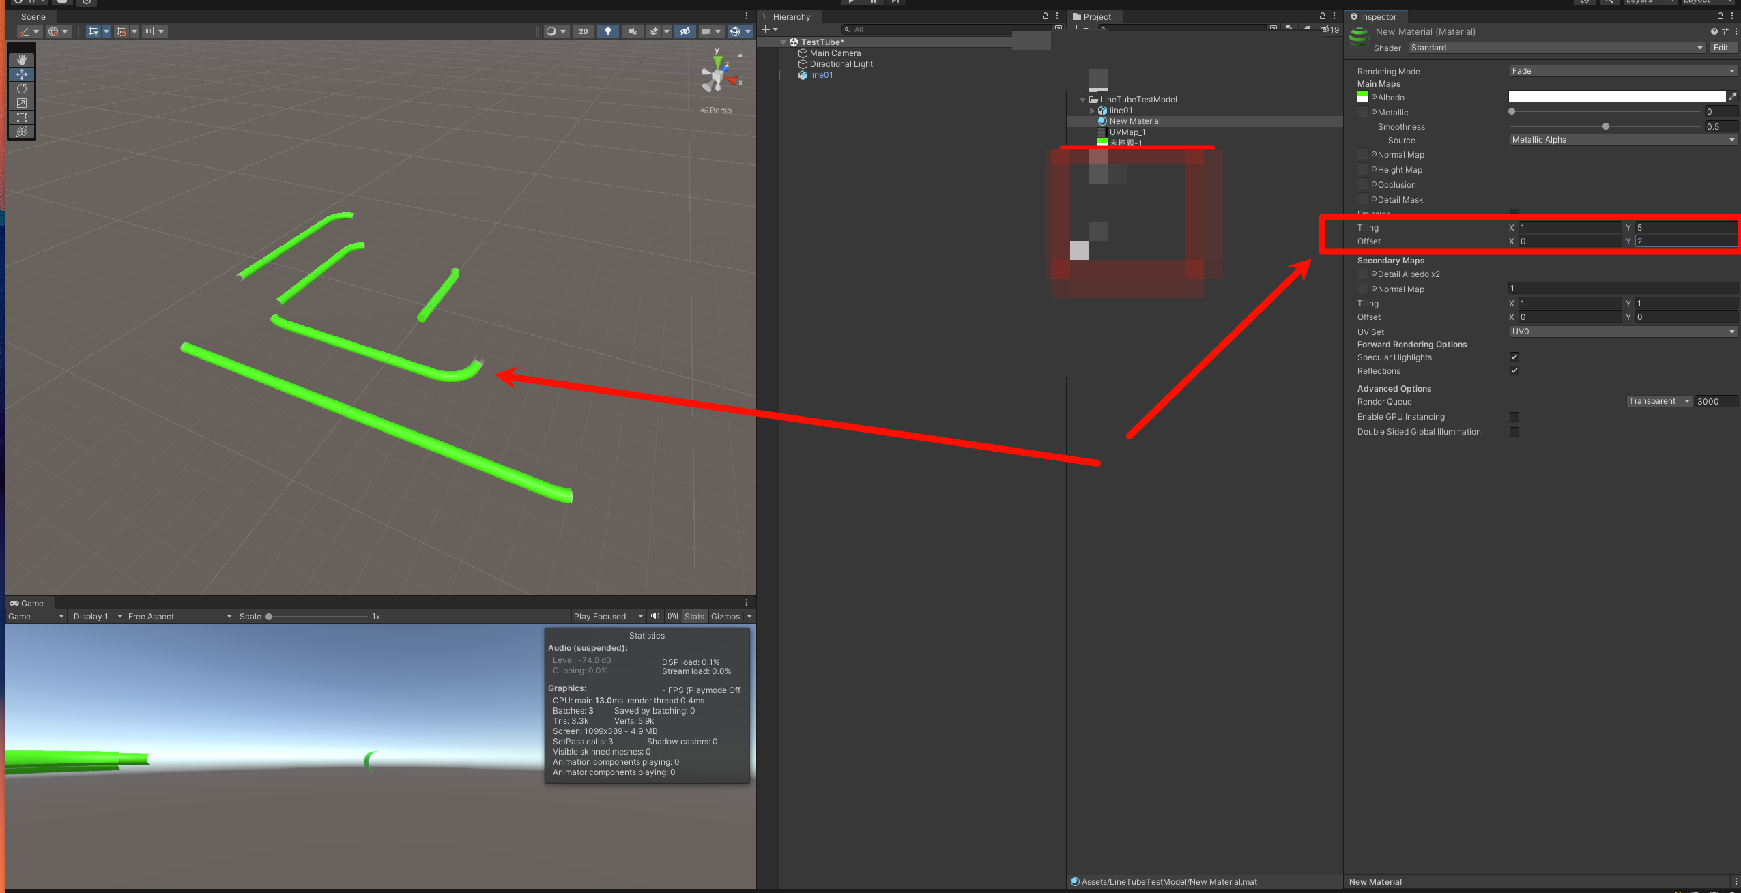Switch to the Project tab
Screen dimensions: 1741x893
coord(1095,16)
